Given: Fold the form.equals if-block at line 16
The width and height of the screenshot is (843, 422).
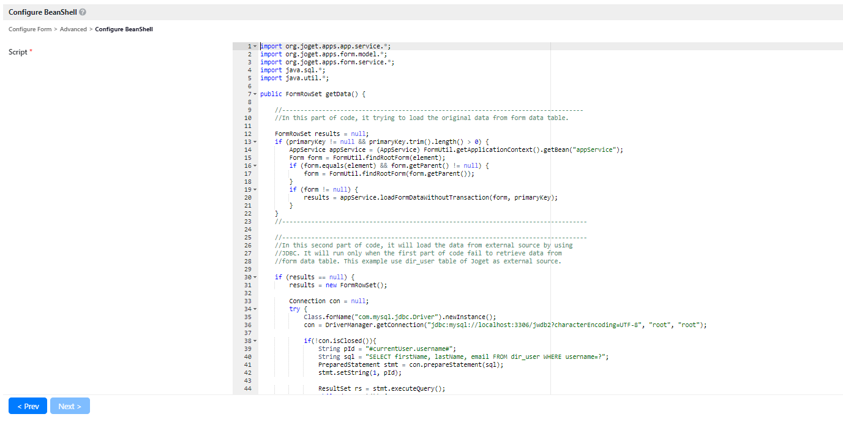Looking at the screenshot, I should pos(255,166).
